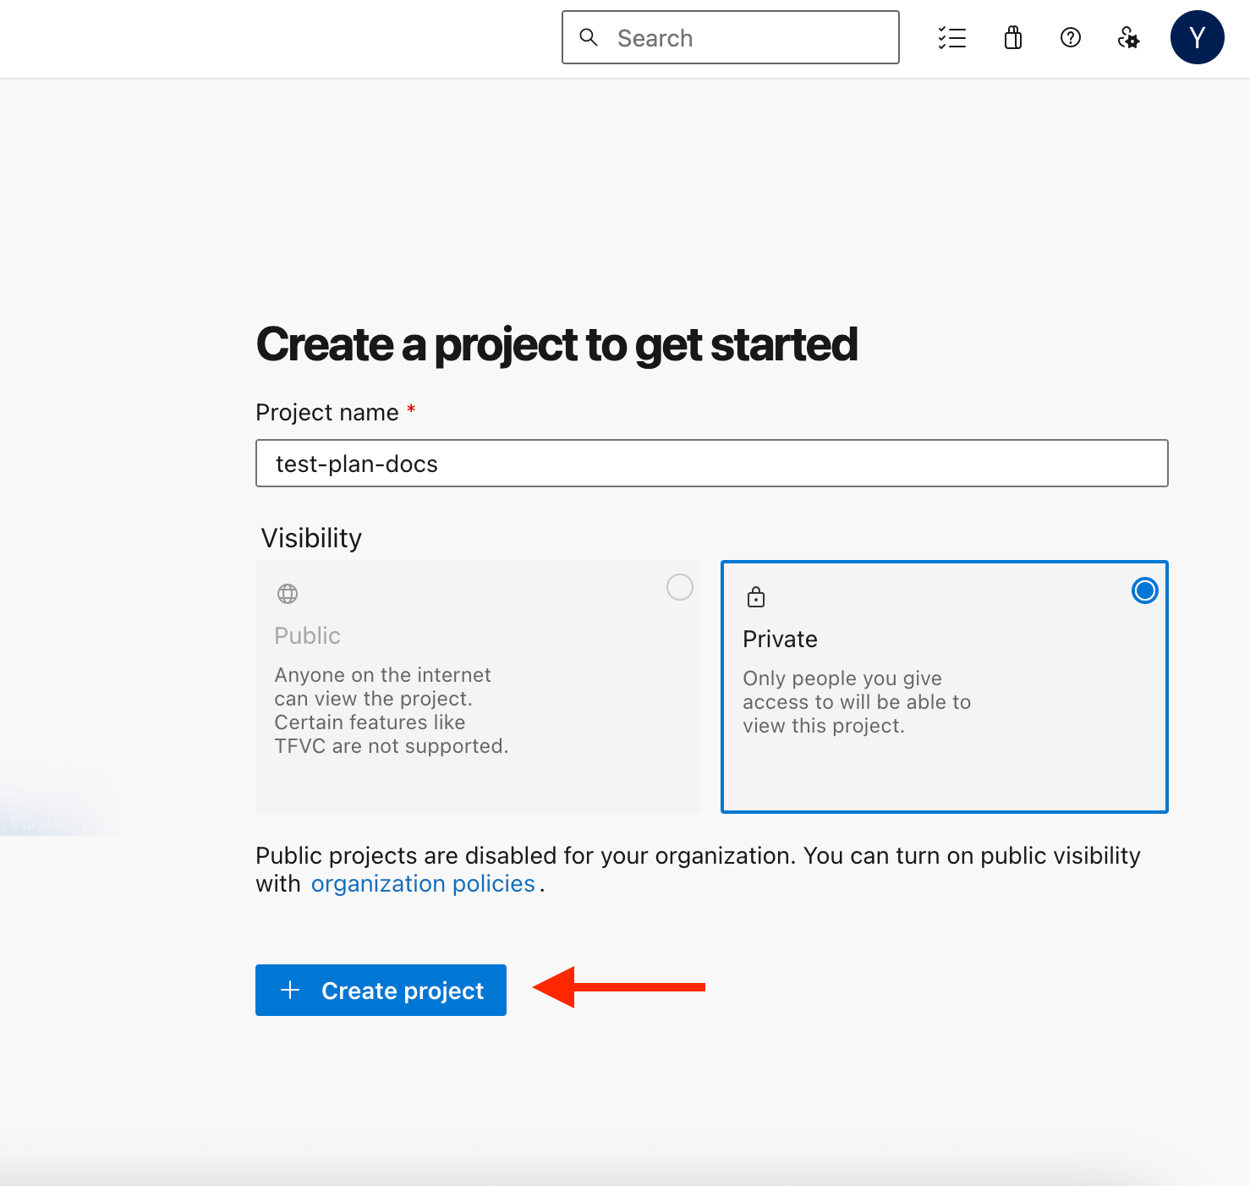Focus the Search text field

pos(744,38)
